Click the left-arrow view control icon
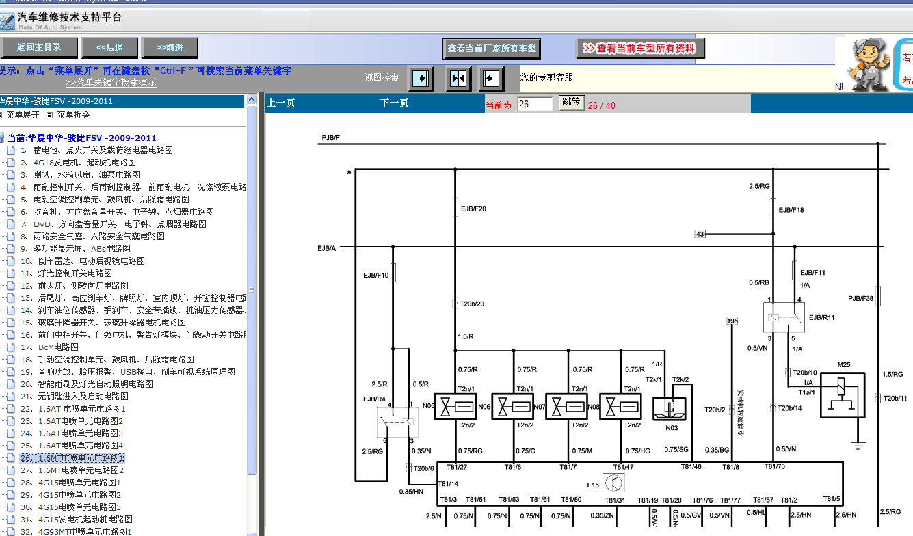Screen dimensions: 913x536 click(x=491, y=79)
